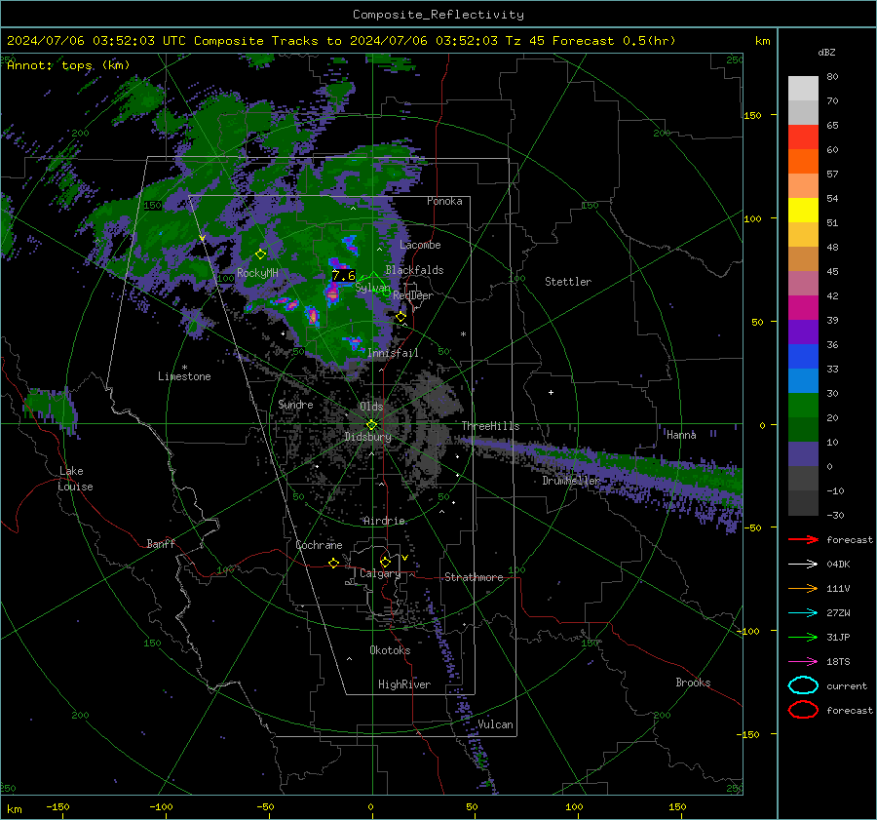Select the purple 36-39 dBZ swatch
Image resolution: width=877 pixels, height=820 pixels.
[803, 332]
